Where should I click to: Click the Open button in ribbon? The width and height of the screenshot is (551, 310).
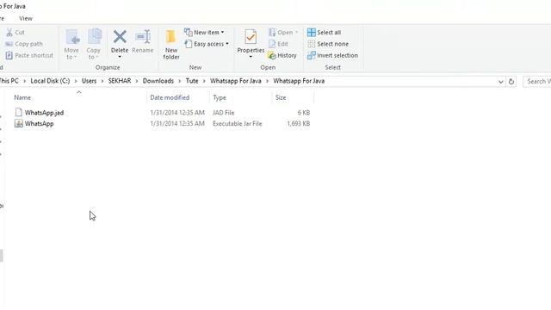point(283,33)
